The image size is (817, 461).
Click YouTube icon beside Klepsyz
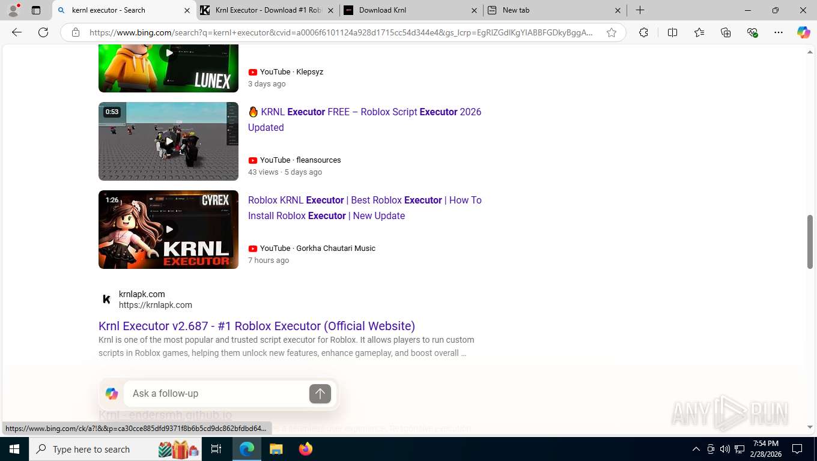(x=253, y=72)
